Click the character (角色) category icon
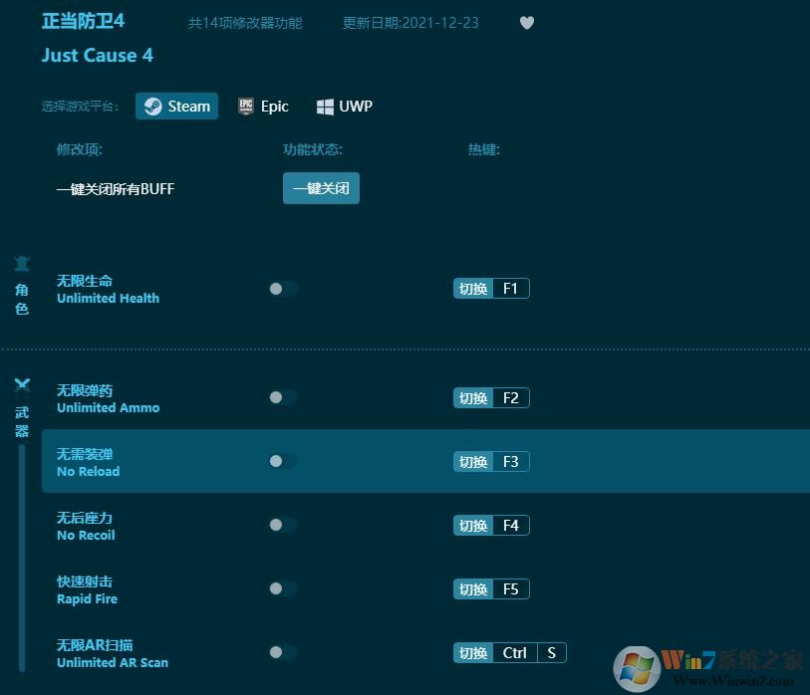This screenshot has width=810, height=695. 22,264
